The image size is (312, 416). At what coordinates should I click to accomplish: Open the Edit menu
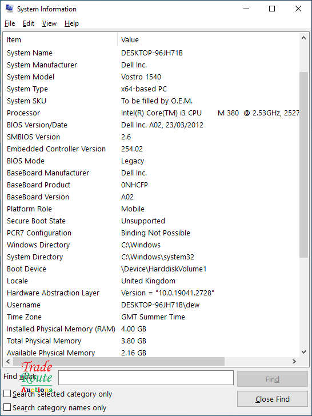coord(29,23)
